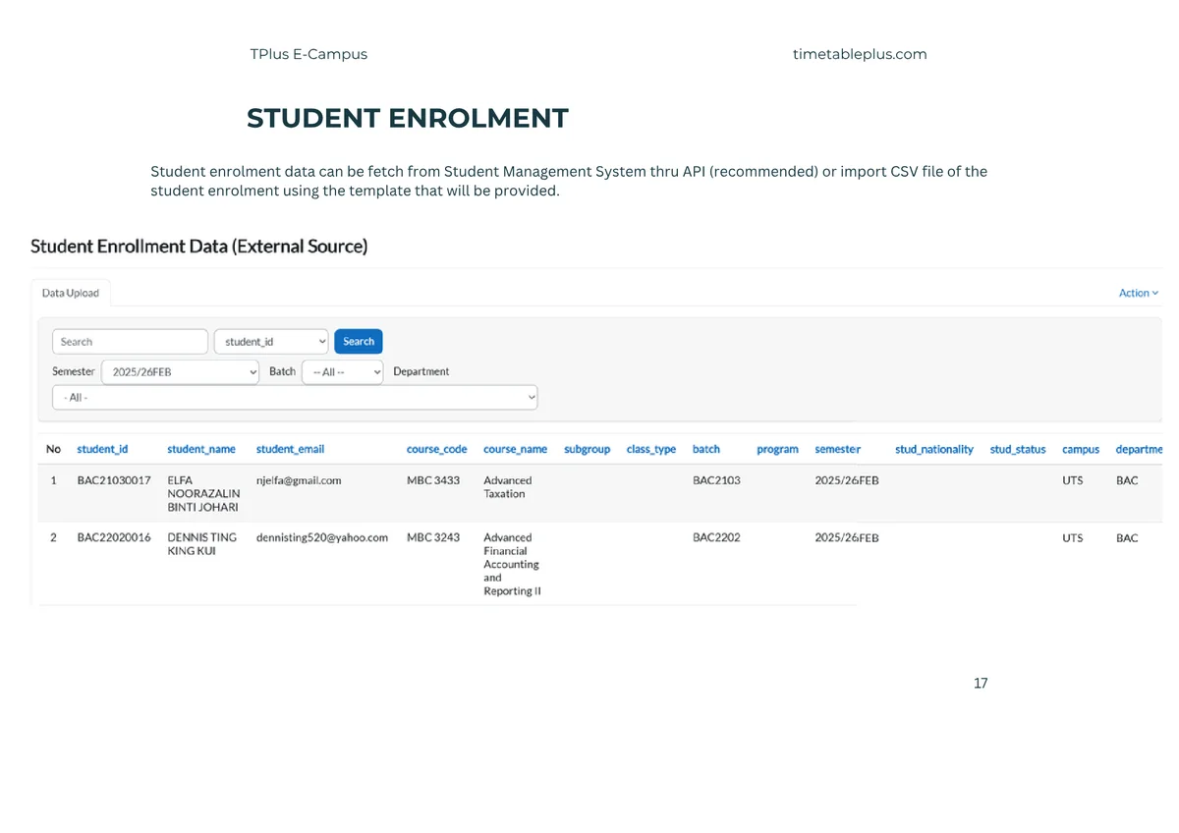Click email njelfa@gmail.com
The height and width of the screenshot is (833, 1179).
pos(299,480)
